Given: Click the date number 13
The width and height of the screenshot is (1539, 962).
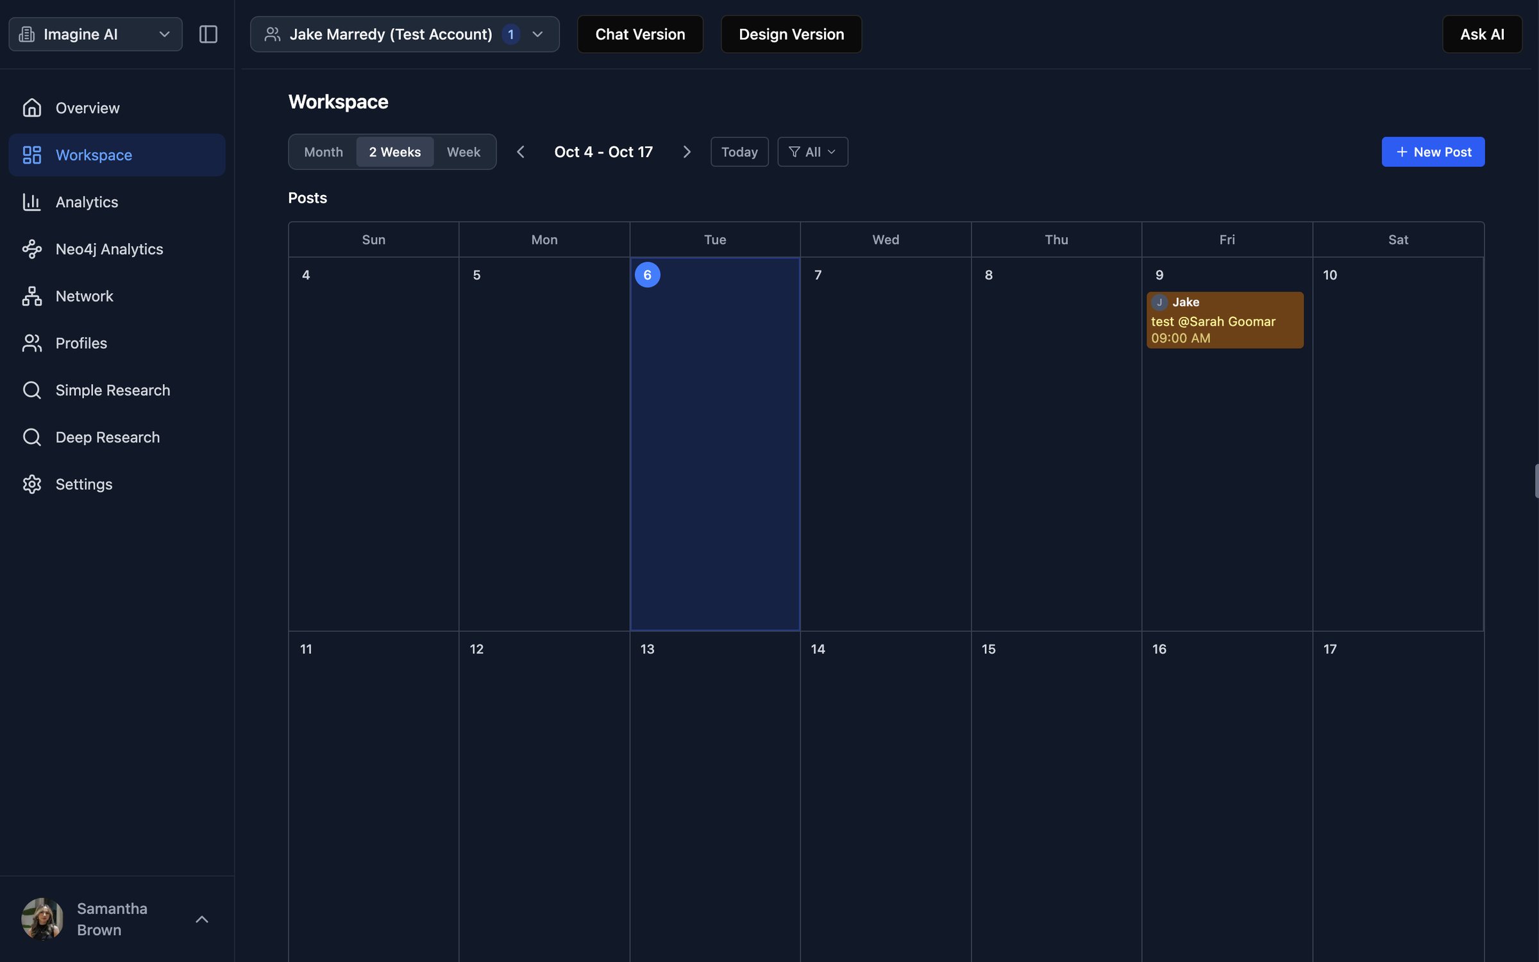Looking at the screenshot, I should click(647, 649).
